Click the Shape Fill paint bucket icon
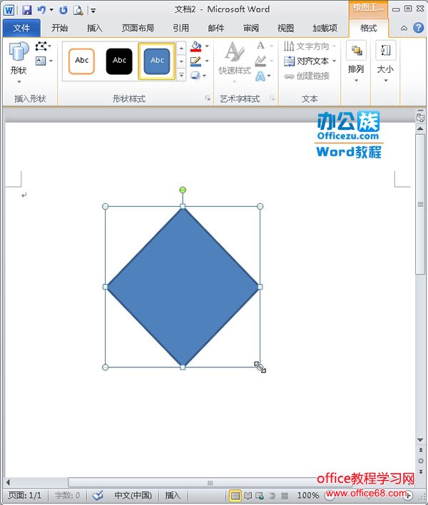 coord(195,46)
